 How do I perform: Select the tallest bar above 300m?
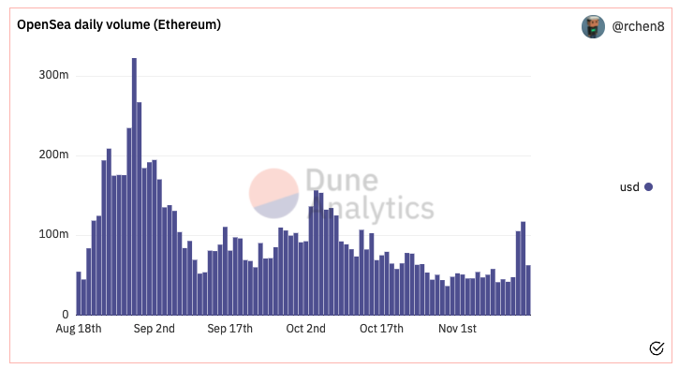point(134,186)
